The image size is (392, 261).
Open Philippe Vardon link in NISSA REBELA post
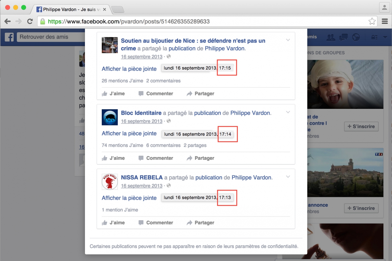click(x=251, y=177)
